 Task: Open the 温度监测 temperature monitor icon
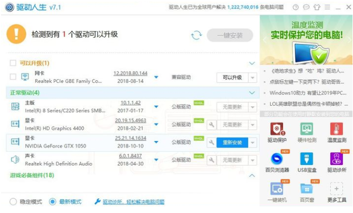pyautogui.click(x=336, y=132)
